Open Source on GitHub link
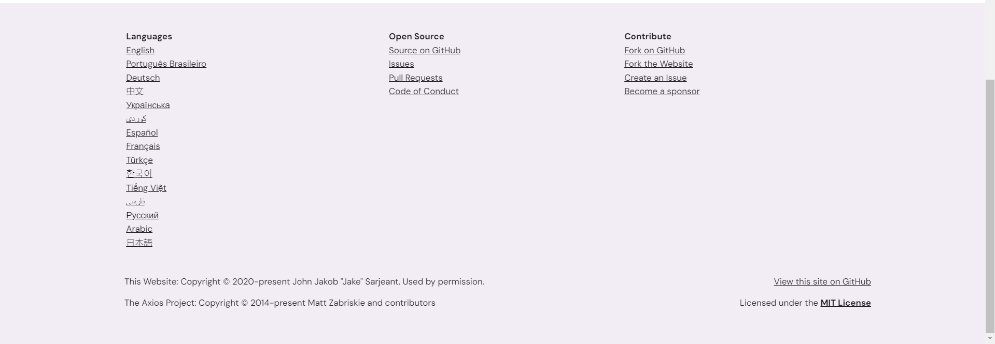The width and height of the screenshot is (995, 344). (x=424, y=50)
